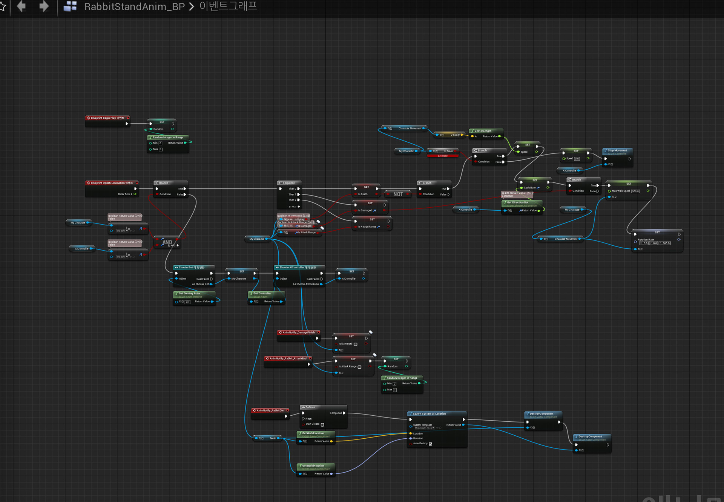This screenshot has width=724, height=502.
Task: Click the Max Walk Speed 500.0 field
Action: (635, 191)
